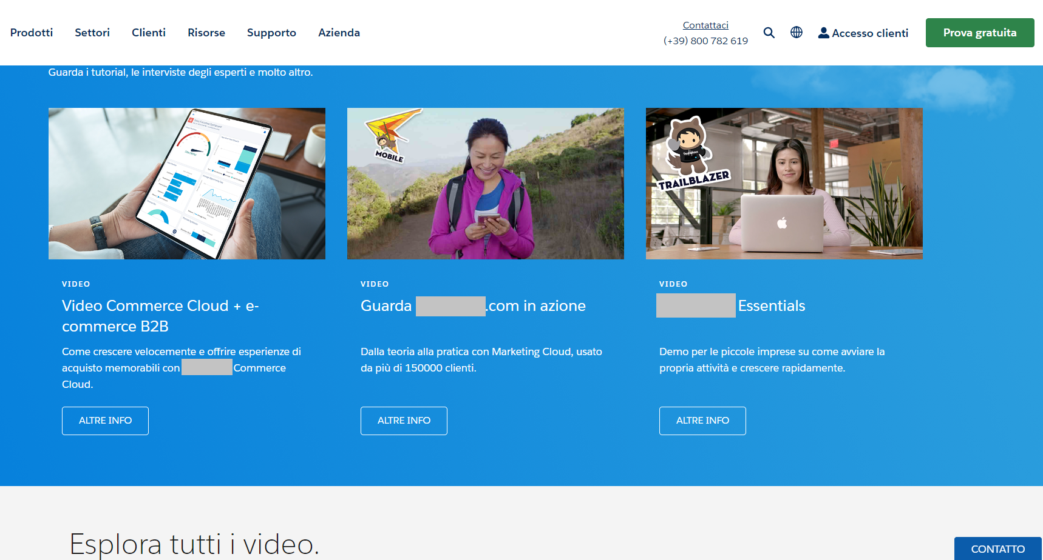This screenshot has height=560, width=1043.
Task: Select the Accesso clienti login option
Action: (x=869, y=33)
